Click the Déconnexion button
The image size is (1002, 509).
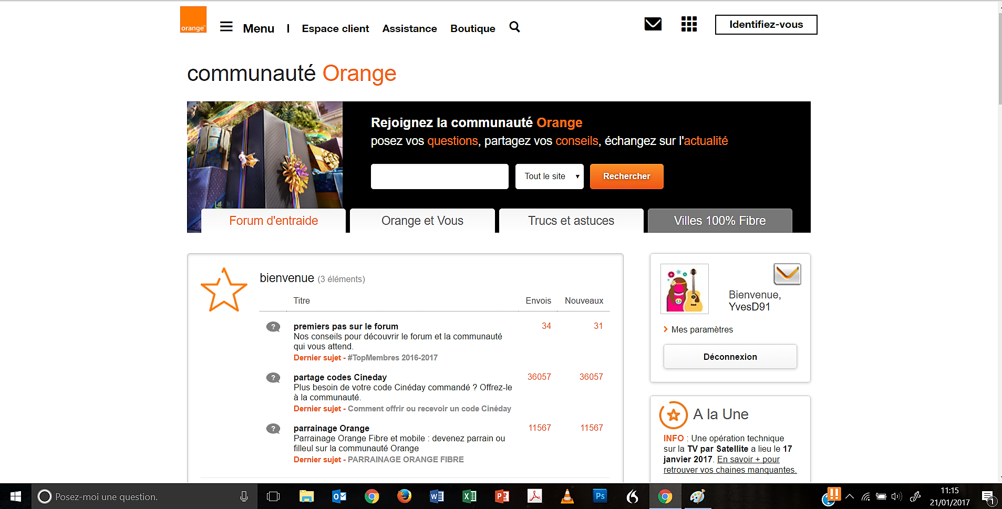click(730, 357)
